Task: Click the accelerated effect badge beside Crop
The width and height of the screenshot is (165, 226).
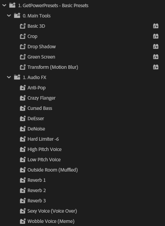Action: click(x=156, y=36)
